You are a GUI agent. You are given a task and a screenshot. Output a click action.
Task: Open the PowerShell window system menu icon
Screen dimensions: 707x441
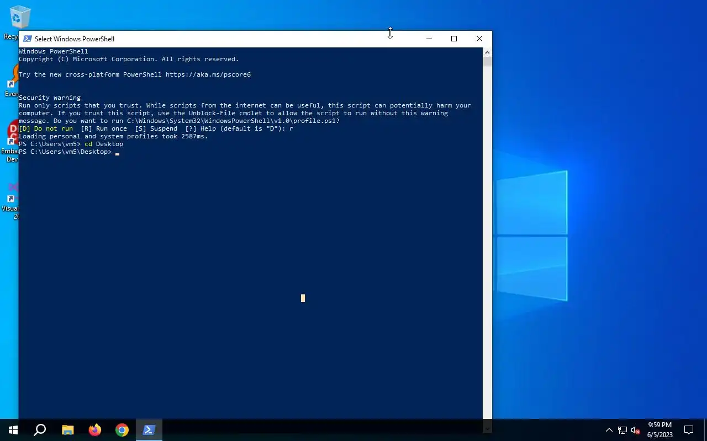point(27,39)
